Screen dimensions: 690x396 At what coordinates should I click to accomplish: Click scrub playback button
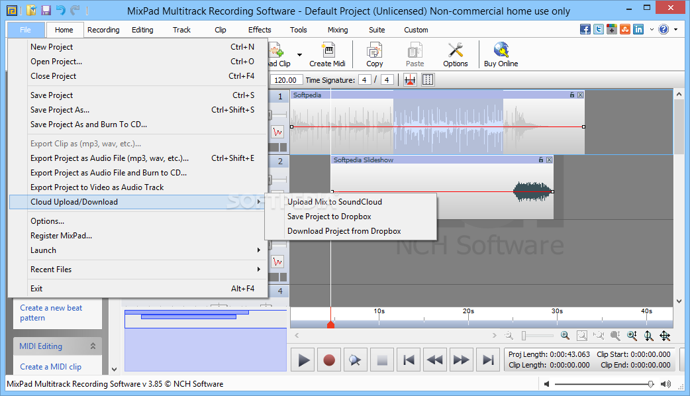(x=355, y=360)
